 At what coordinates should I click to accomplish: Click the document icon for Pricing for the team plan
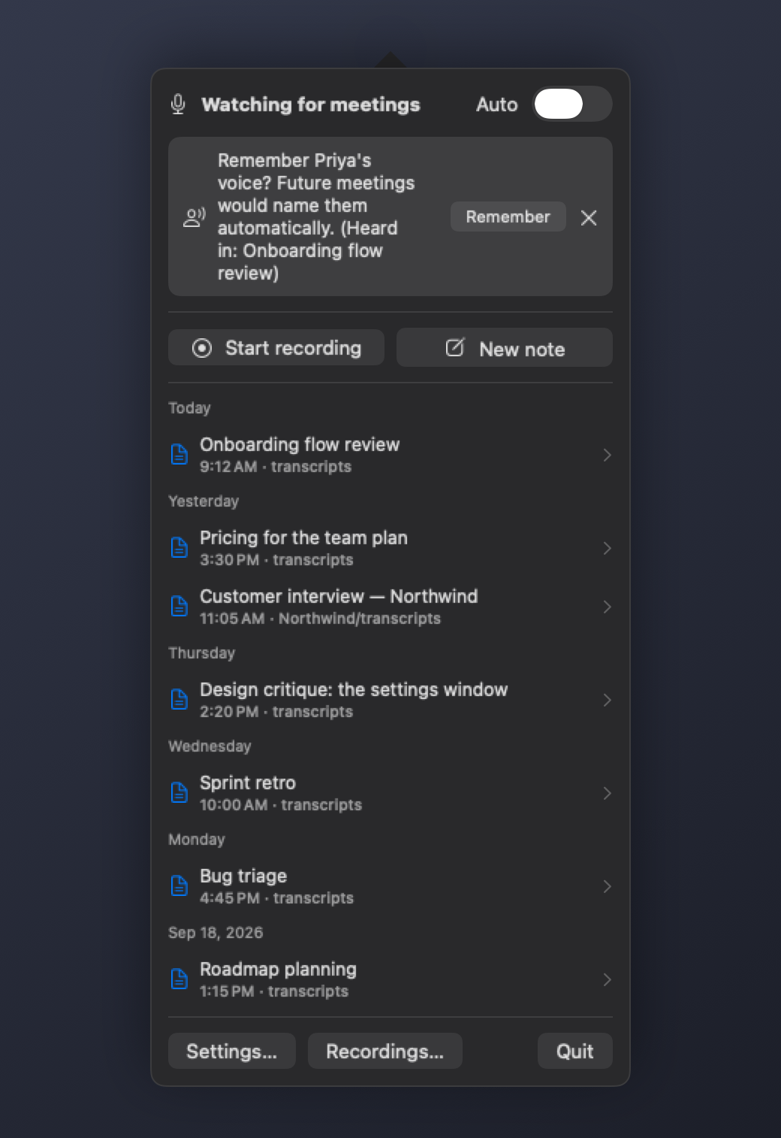pyautogui.click(x=179, y=548)
